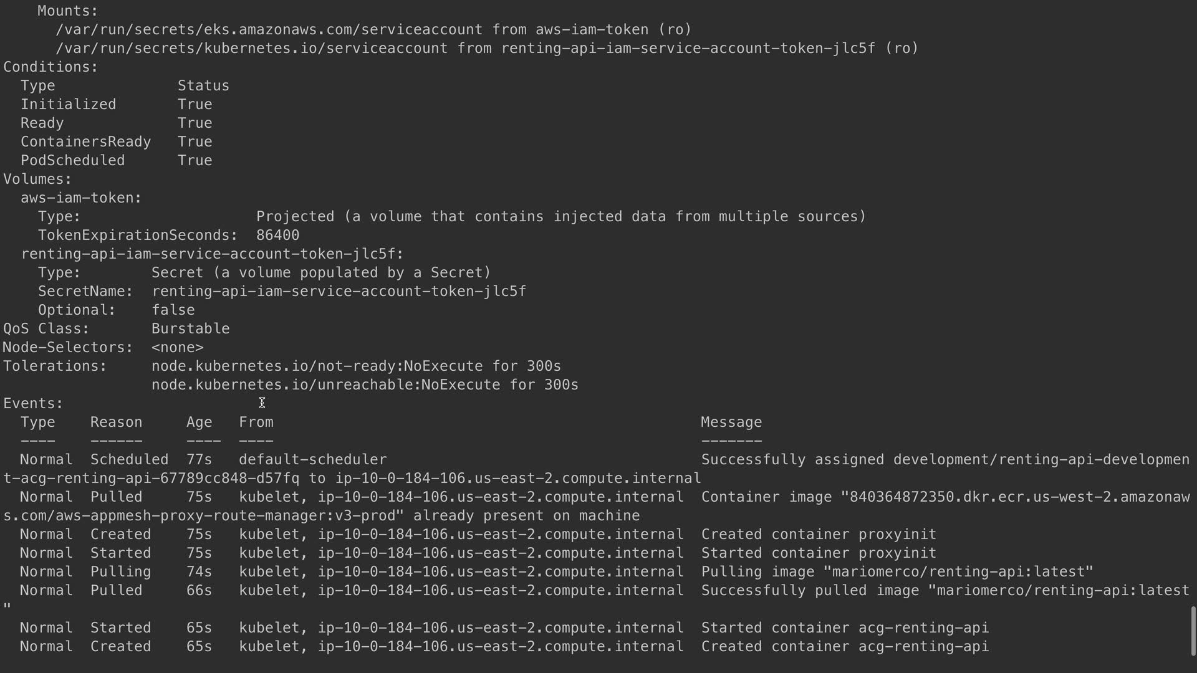Click the Message column header

(731, 422)
